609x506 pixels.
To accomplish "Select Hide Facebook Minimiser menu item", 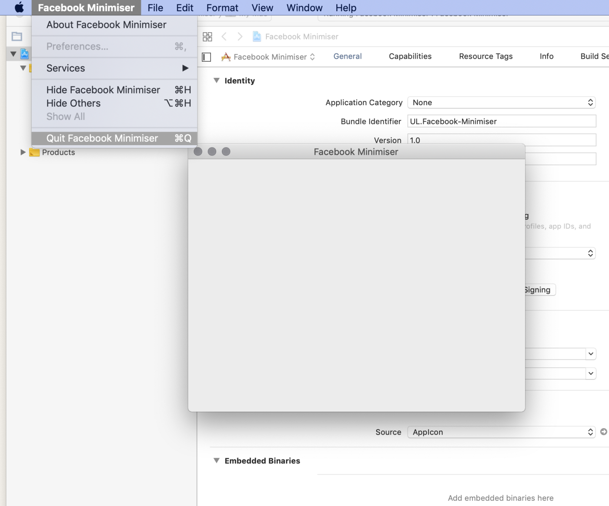I will point(114,90).
